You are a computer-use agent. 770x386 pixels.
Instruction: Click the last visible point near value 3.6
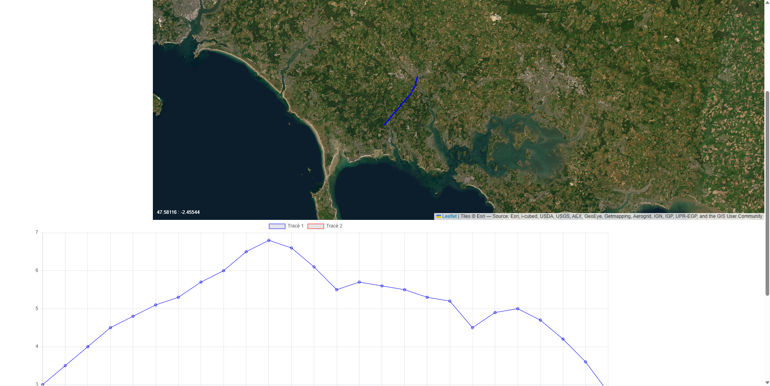pyautogui.click(x=585, y=362)
